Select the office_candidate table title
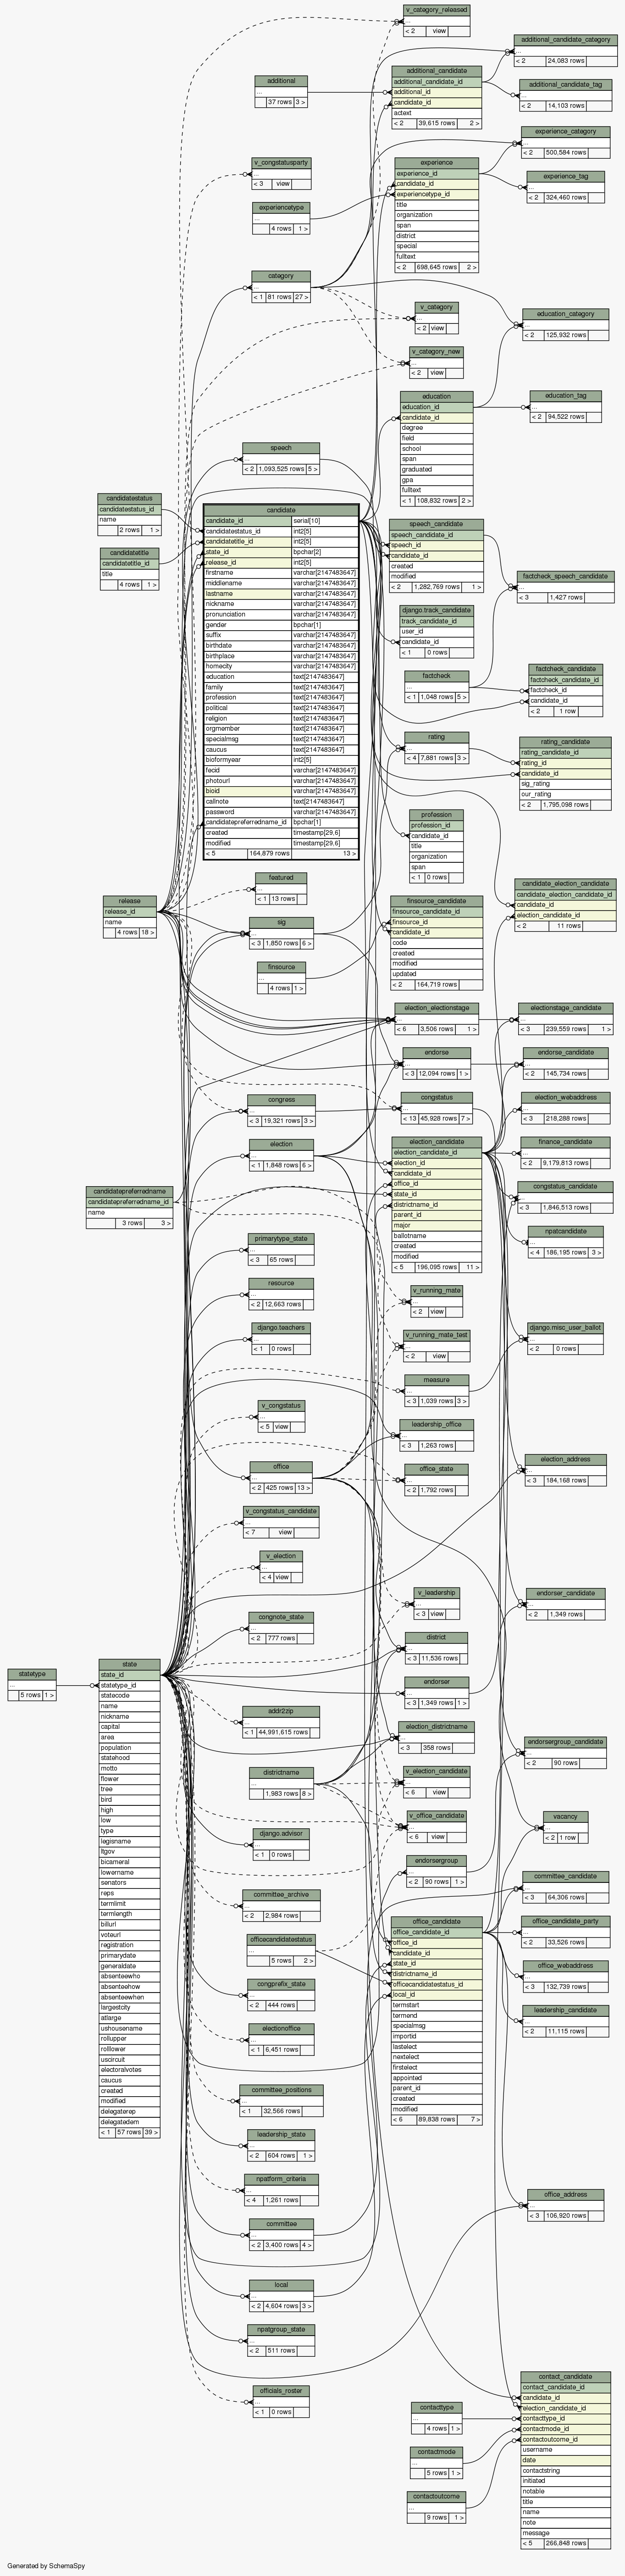 click(436, 1921)
